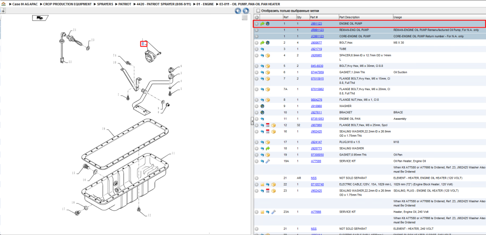The image size is (486, 235).
Task: Click the 'Usage' column header
Action: [x=439, y=17]
